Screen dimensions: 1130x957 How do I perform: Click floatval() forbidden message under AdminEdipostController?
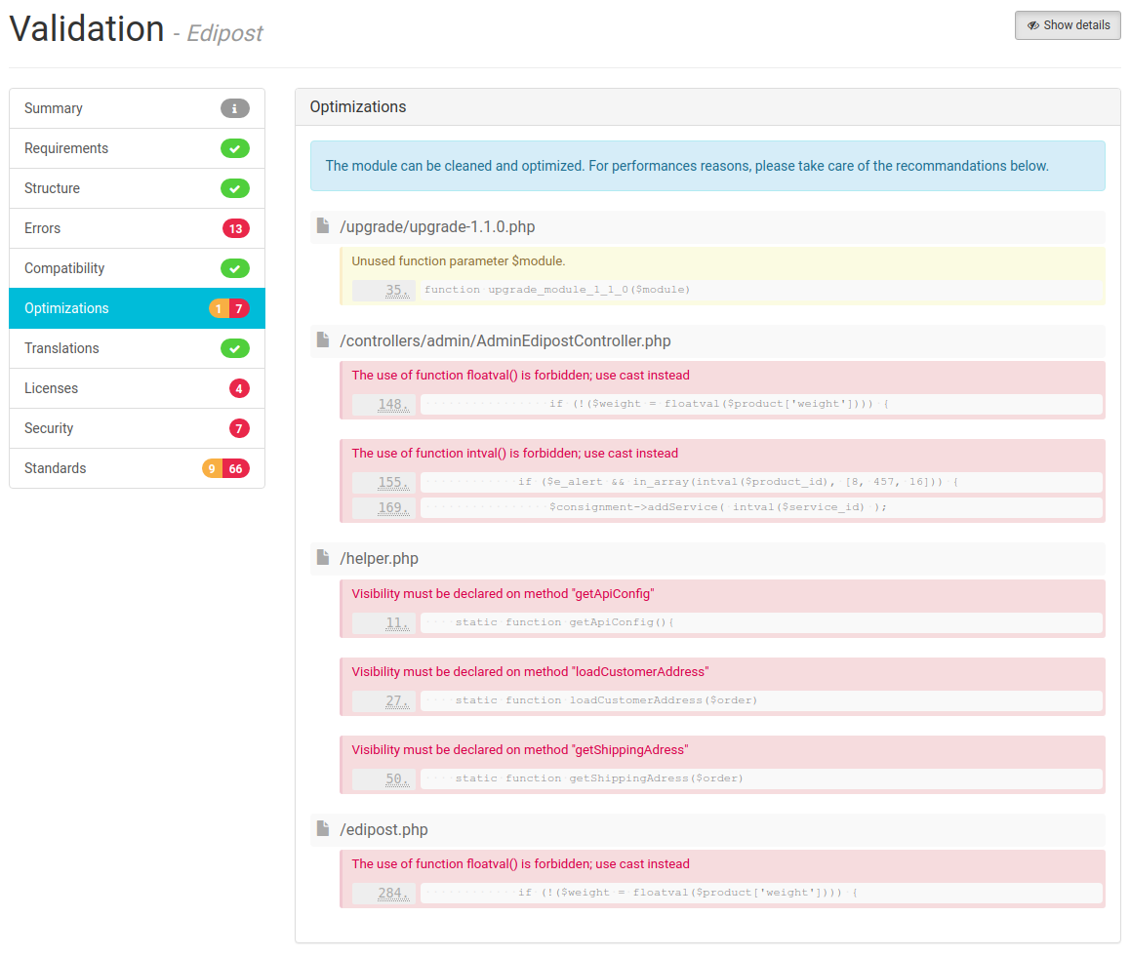click(x=520, y=376)
